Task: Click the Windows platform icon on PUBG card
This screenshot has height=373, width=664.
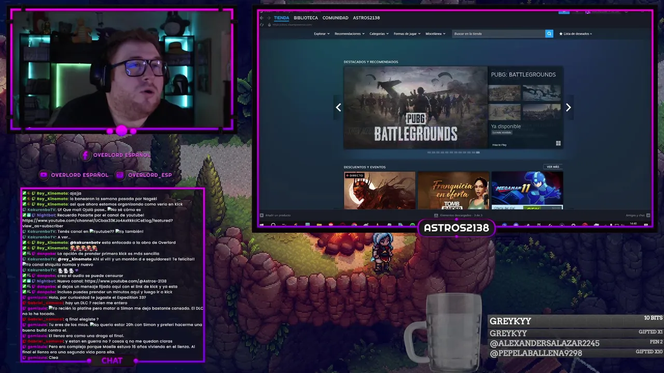Action: click(x=558, y=144)
